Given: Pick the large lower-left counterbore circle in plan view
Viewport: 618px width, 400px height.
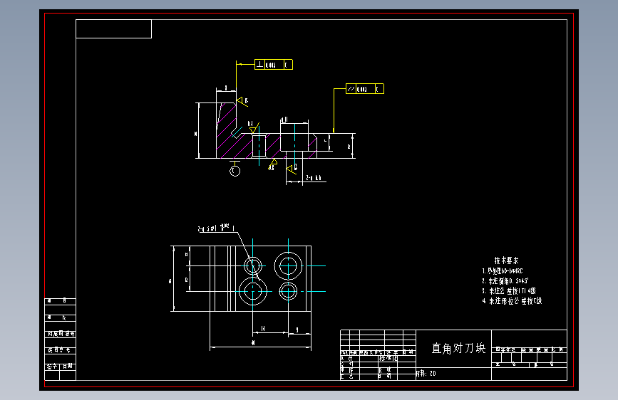Looking at the screenshot, I should pyautogui.click(x=252, y=291).
